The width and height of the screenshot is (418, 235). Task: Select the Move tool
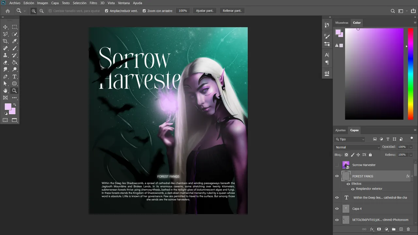point(5,27)
